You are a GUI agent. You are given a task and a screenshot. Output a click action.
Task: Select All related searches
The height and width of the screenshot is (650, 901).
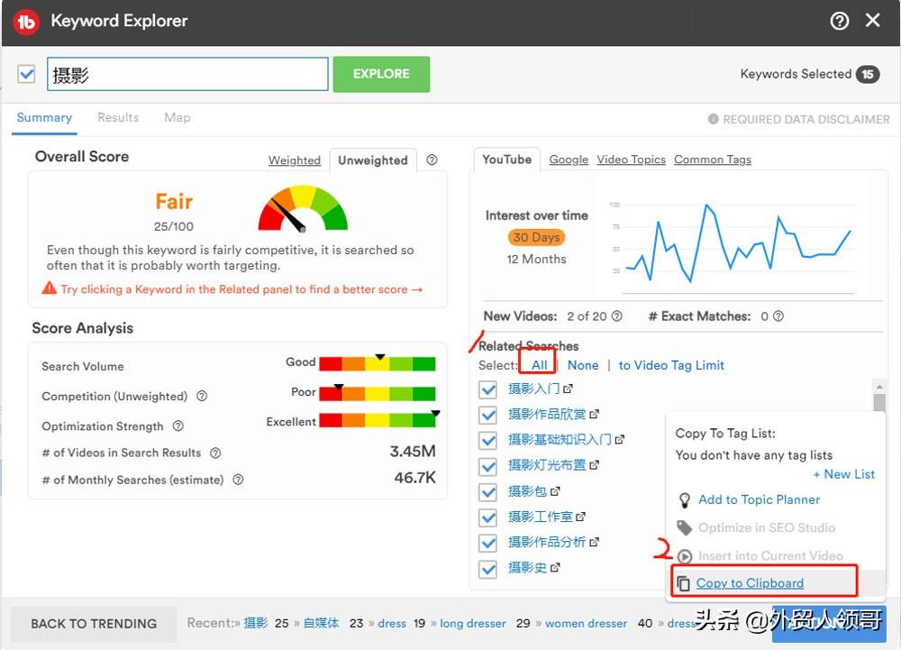[539, 365]
